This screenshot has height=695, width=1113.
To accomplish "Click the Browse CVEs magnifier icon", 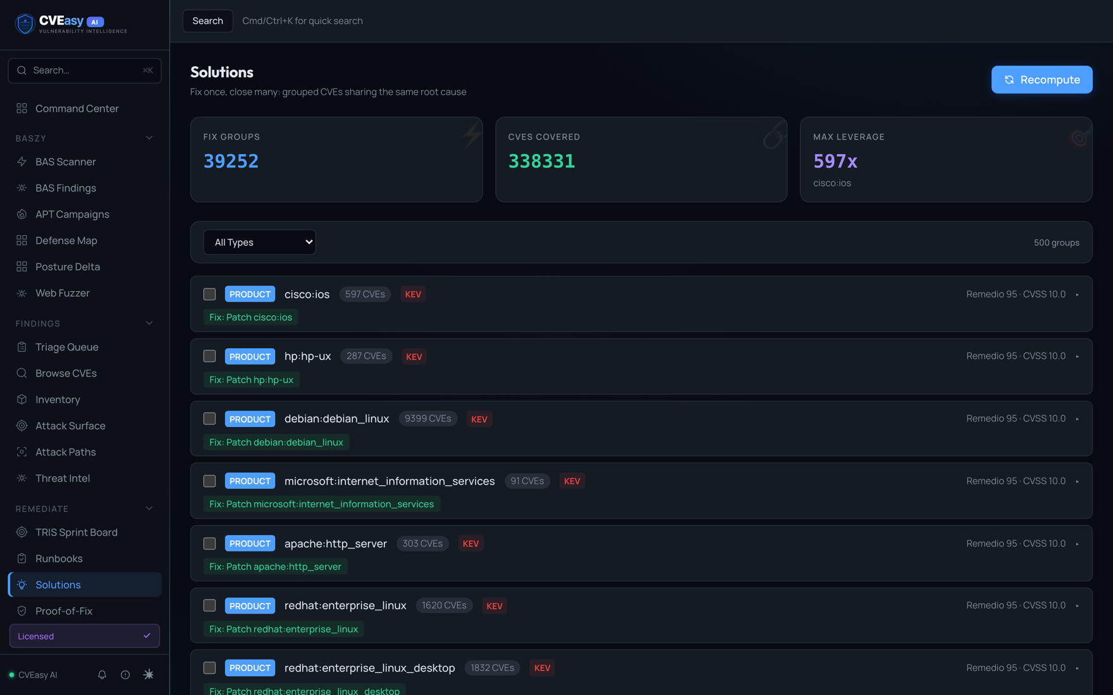I will 22,373.
